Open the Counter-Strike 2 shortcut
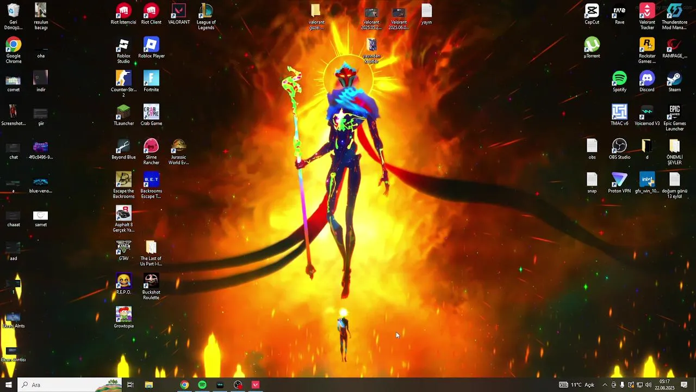 tap(123, 84)
